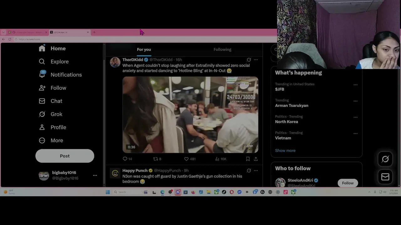The width and height of the screenshot is (401, 225).
Task: Open options for Vietnam trend
Action: tap(355, 133)
